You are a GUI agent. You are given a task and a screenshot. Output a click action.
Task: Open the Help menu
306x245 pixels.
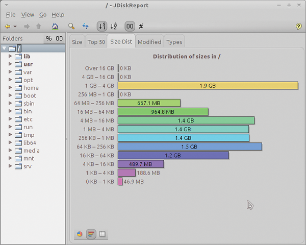[58, 15]
